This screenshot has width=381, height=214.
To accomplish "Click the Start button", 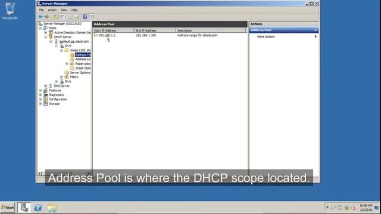I will pos(8,207).
